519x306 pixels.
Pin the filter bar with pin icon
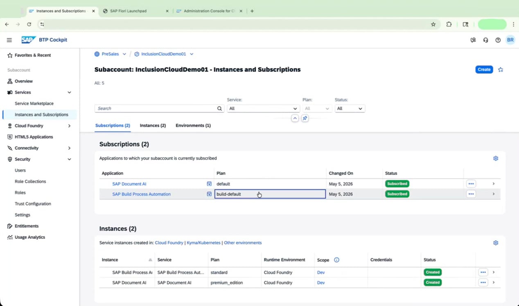pyautogui.click(x=305, y=118)
